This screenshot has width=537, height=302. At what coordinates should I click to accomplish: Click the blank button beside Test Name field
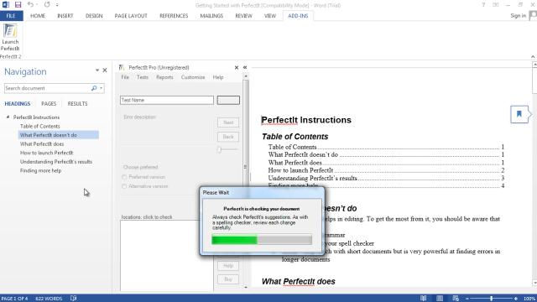(228, 100)
